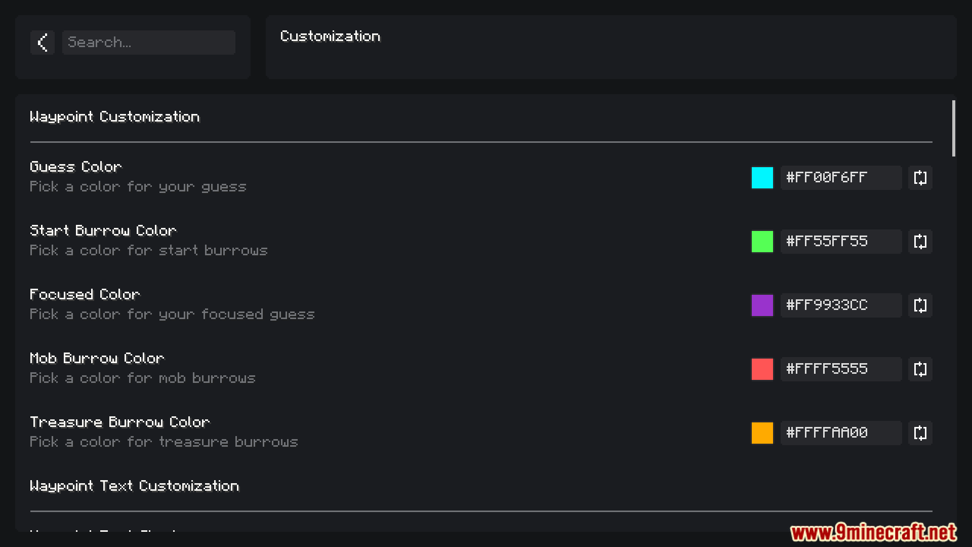
Task: Reset the Focused Color value
Action: pyautogui.click(x=920, y=305)
